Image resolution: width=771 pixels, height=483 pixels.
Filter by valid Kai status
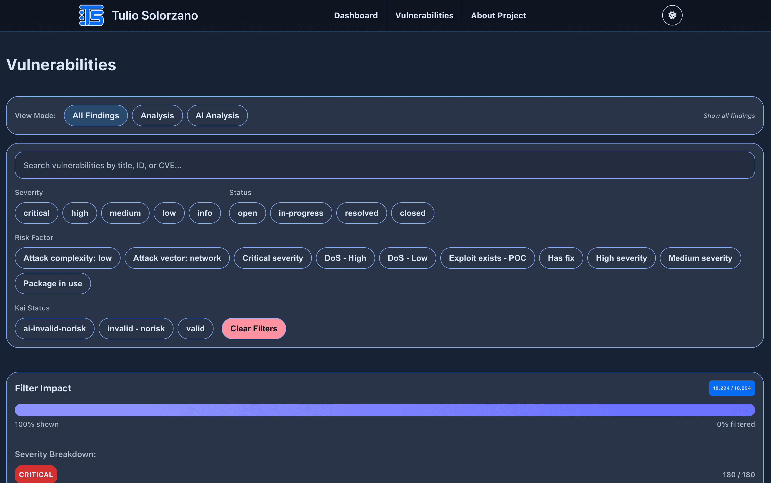coord(195,328)
